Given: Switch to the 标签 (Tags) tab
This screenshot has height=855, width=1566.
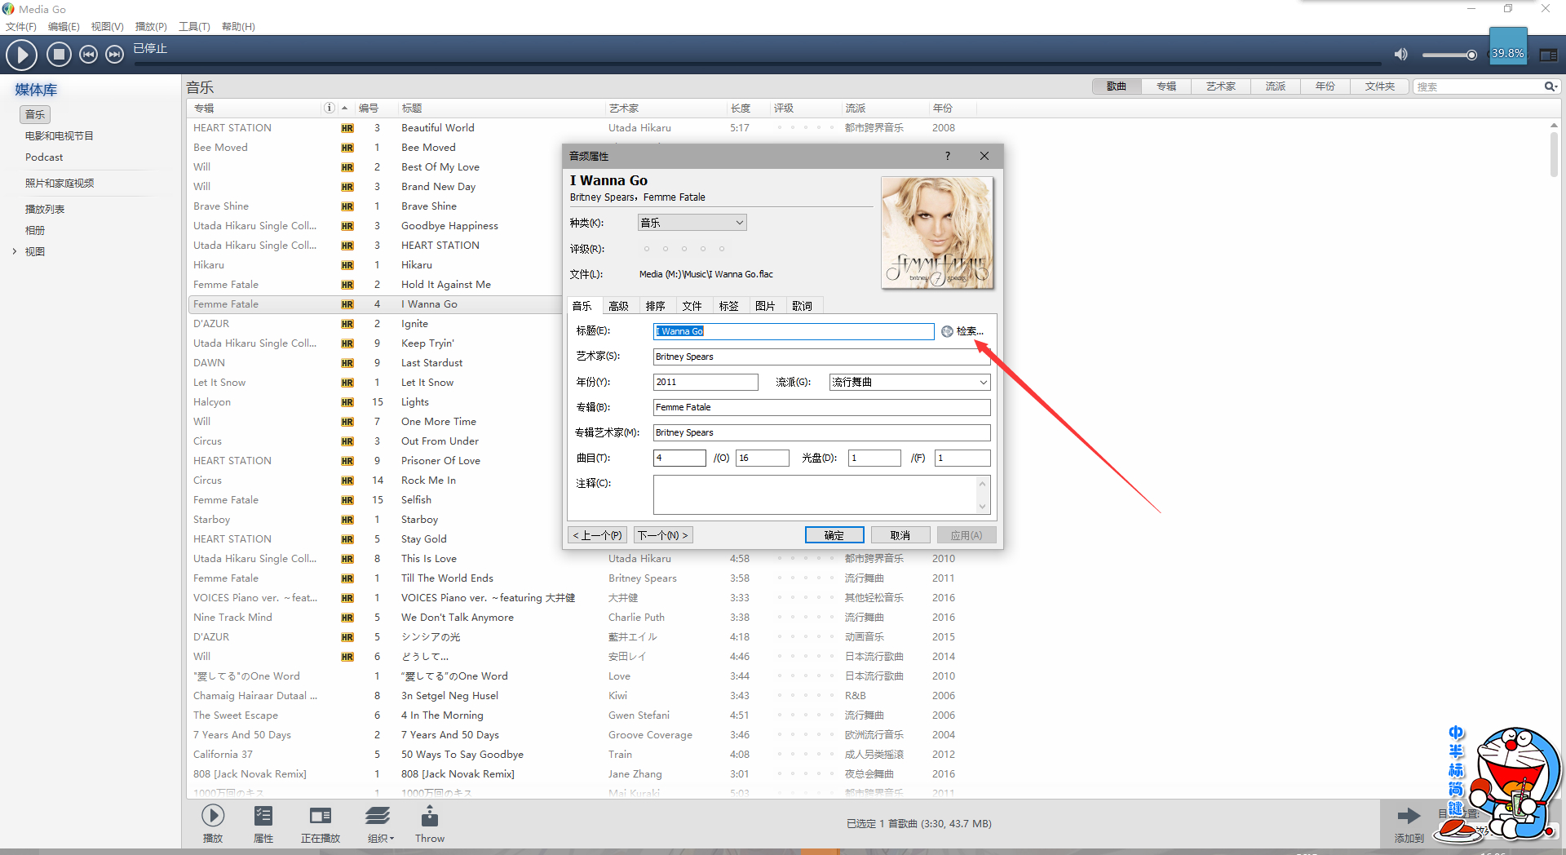Looking at the screenshot, I should [729, 306].
